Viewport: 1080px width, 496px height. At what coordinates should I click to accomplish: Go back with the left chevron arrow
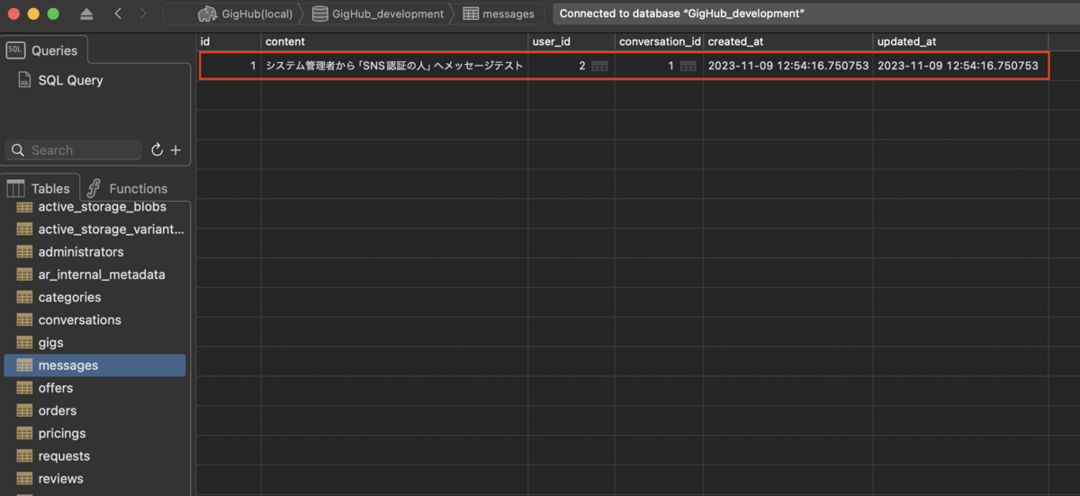(119, 14)
